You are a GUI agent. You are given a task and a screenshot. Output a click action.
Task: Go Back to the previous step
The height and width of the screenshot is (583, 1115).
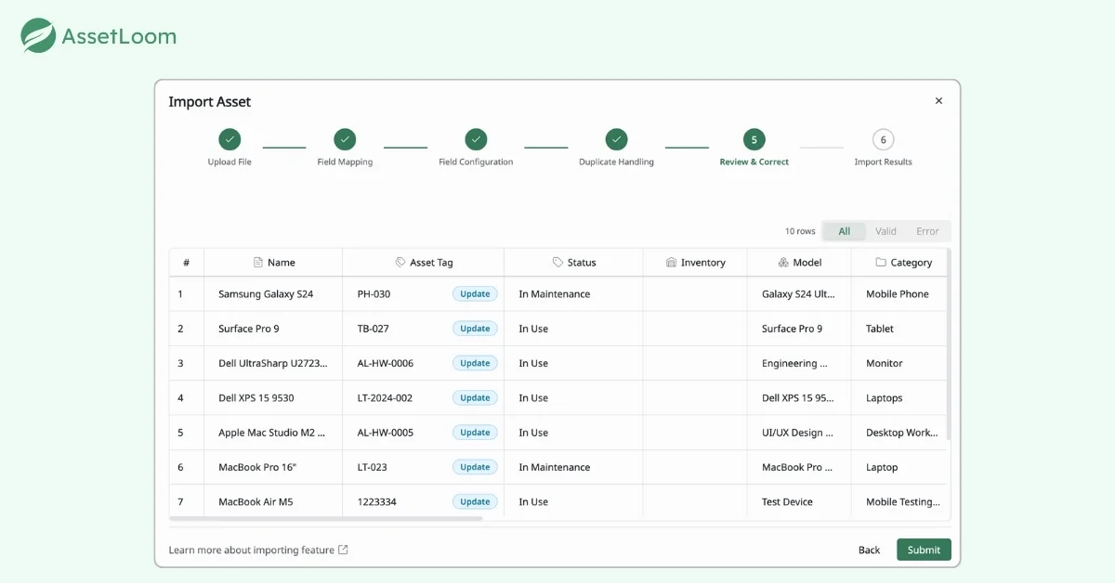pyautogui.click(x=869, y=550)
